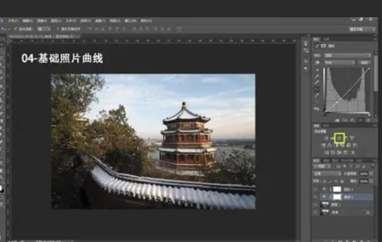Open the Layer menu

(56, 21)
